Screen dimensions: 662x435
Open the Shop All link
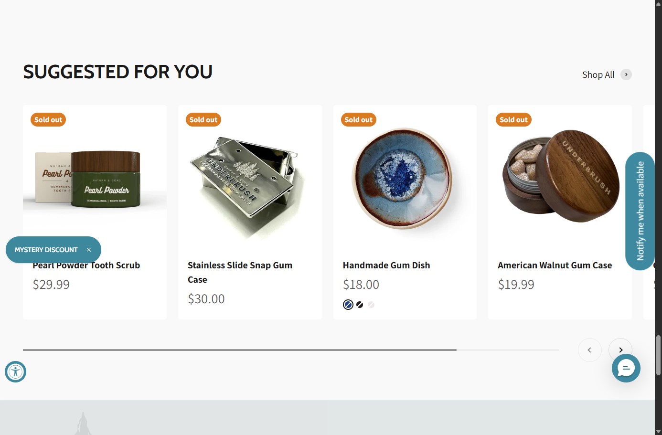598,75
